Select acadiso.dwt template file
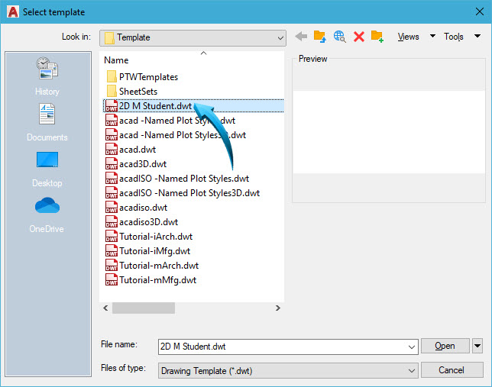Image resolution: width=492 pixels, height=387 pixels. (137, 208)
